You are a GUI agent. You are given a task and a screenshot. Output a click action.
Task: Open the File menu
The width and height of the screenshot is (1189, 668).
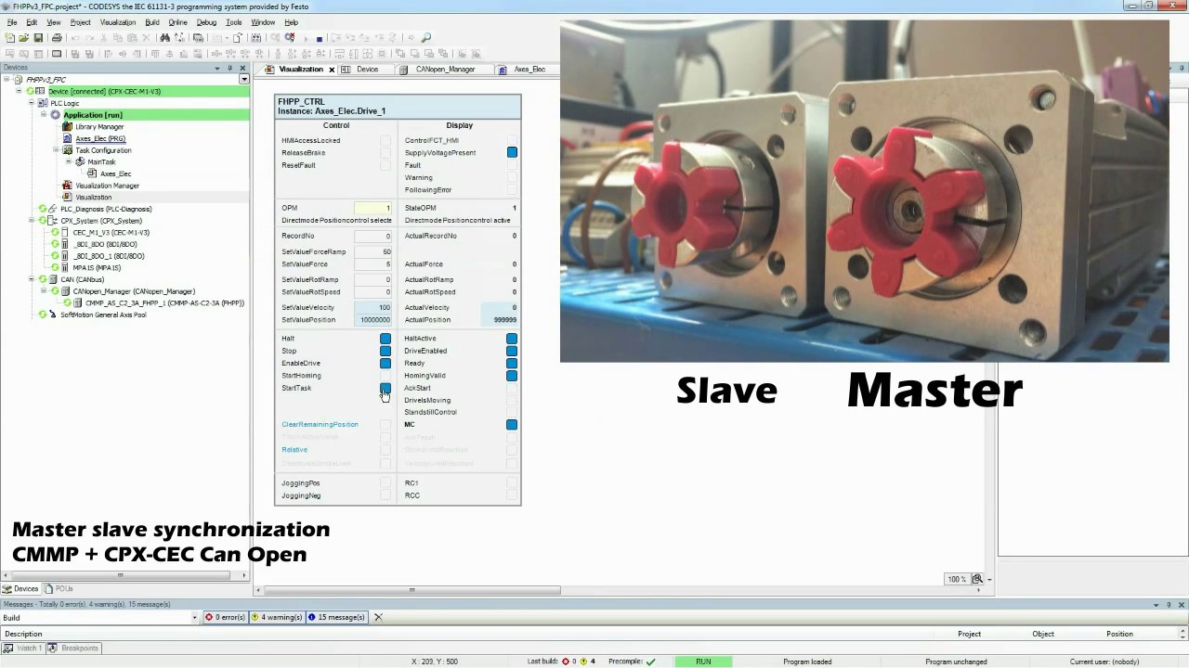coord(12,22)
